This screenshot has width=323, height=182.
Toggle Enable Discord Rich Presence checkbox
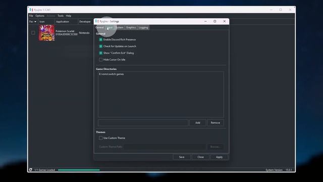[101, 39]
